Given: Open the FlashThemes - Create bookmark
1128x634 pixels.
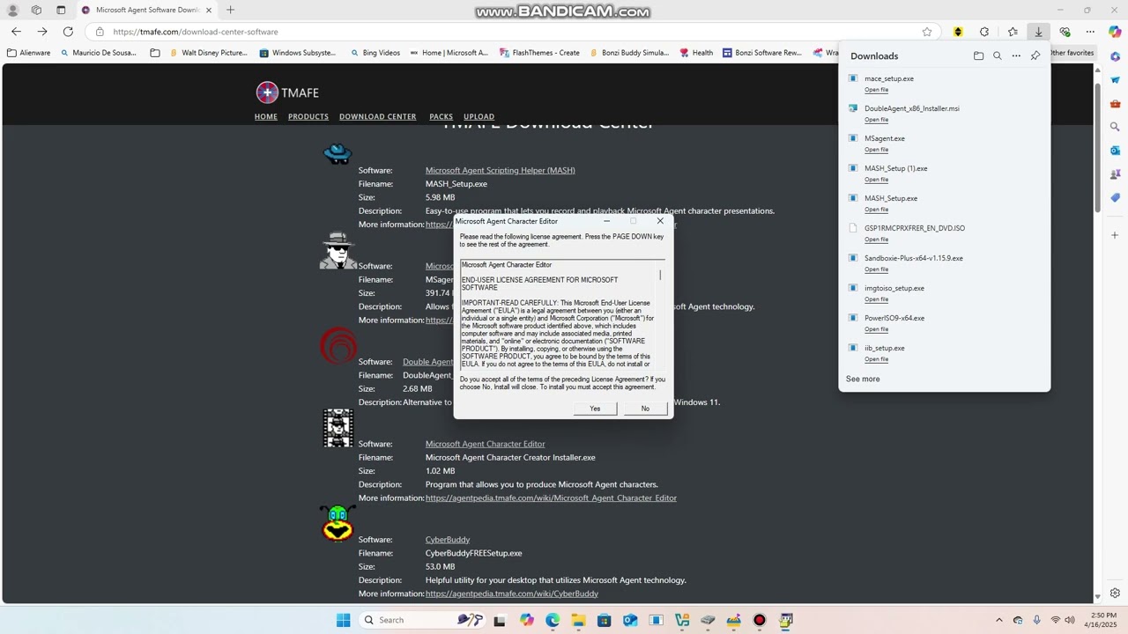Looking at the screenshot, I should coord(539,53).
